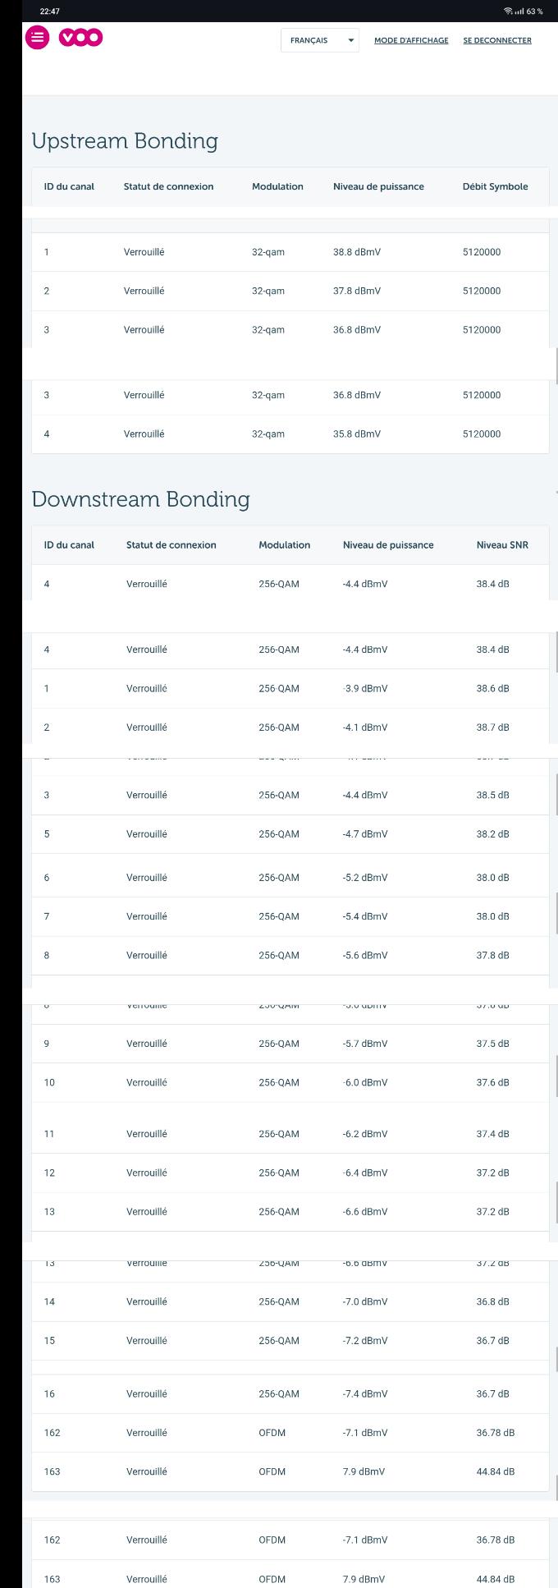Select downstream channel ID 5

(x=47, y=833)
